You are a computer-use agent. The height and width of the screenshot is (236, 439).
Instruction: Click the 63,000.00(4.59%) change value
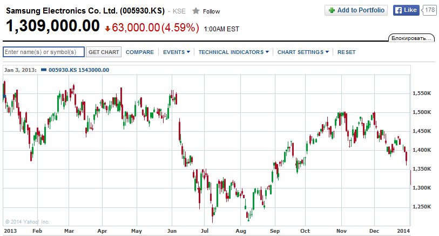156,28
